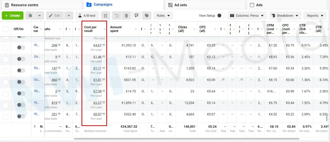Switch to the Resource centre tab
330x142 pixels.
coord(41,5)
